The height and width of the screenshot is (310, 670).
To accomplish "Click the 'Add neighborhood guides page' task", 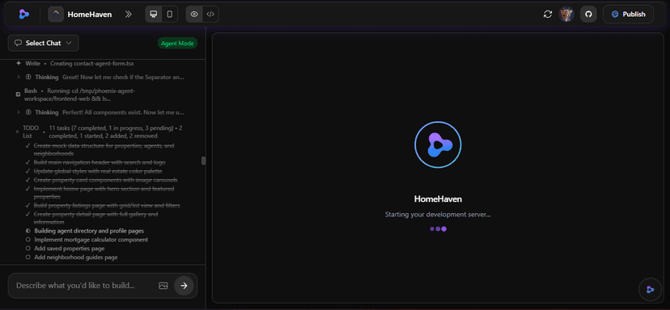I will click(x=76, y=258).
